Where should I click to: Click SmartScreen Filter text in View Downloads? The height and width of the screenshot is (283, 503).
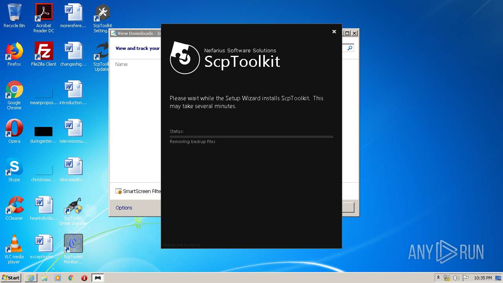tap(138, 191)
